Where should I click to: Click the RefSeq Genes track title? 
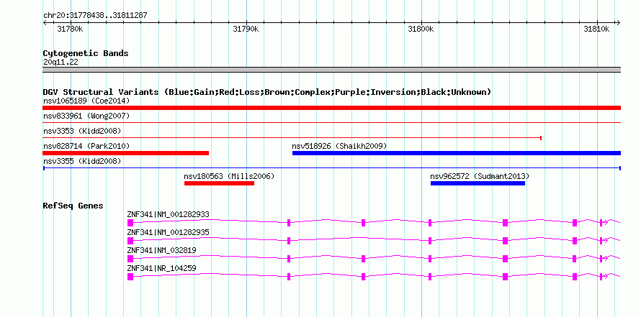click(73, 206)
